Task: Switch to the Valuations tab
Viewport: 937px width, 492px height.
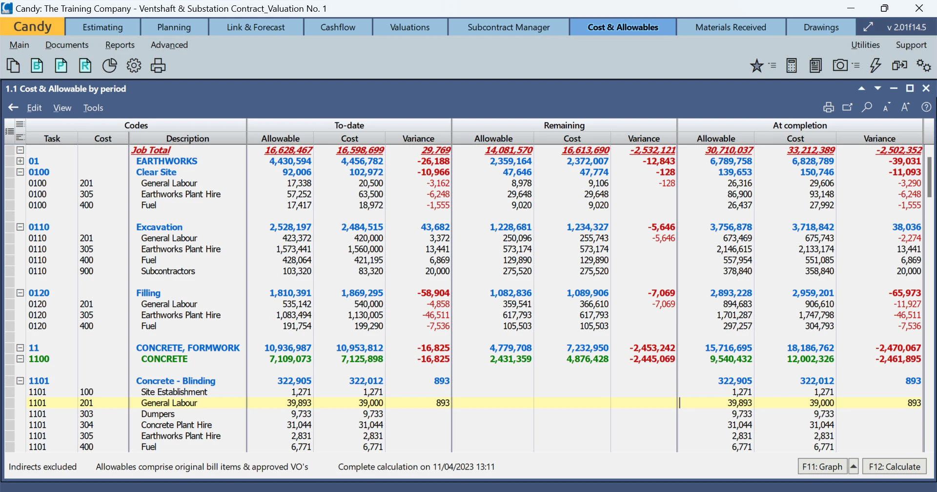Action: pyautogui.click(x=409, y=27)
